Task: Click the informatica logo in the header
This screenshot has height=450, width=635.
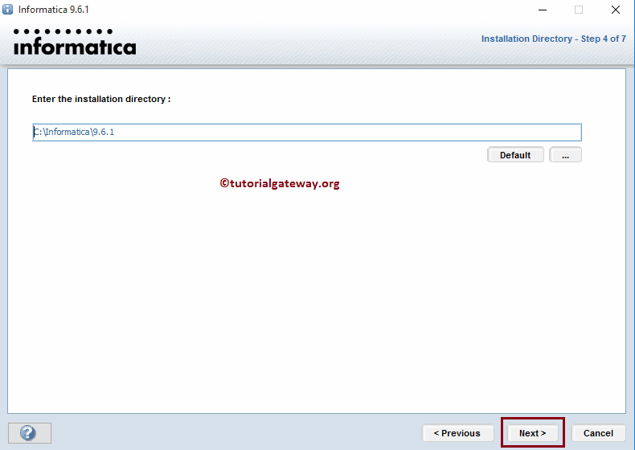Action: point(75,42)
